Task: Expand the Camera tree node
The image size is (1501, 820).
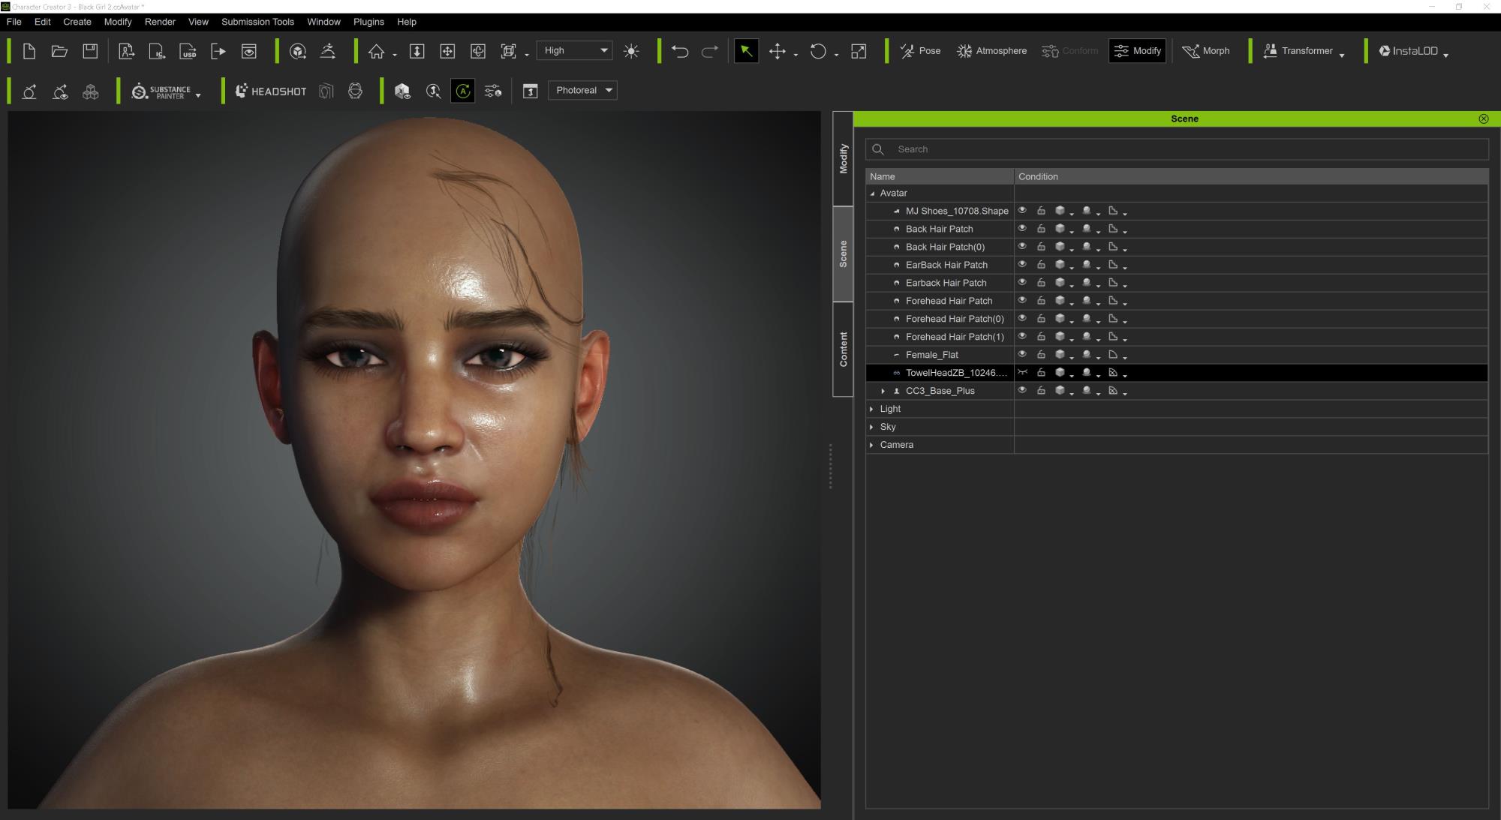Action: [871, 445]
